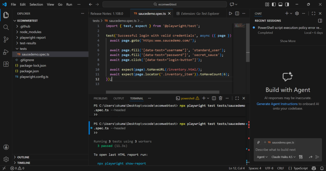Click the Search icon in activity bar
This screenshot has height=171, width=326.
6,27
